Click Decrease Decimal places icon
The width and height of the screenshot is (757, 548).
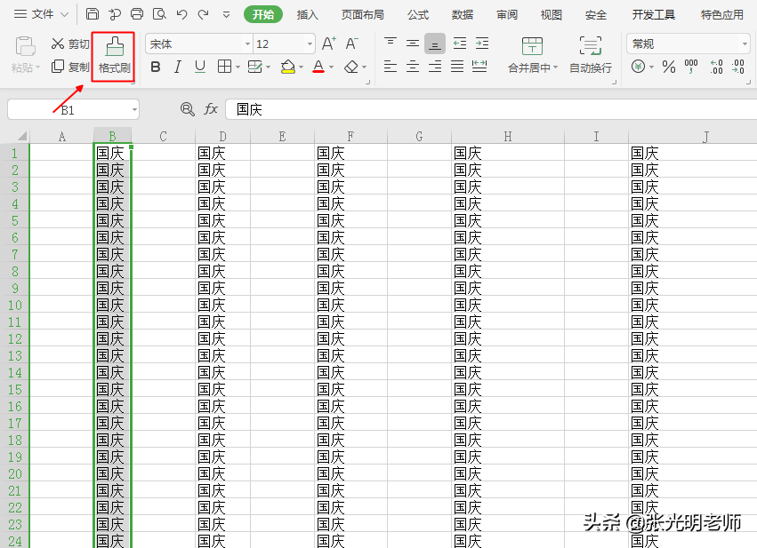(738, 67)
